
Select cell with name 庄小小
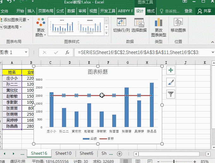pos(12,78)
